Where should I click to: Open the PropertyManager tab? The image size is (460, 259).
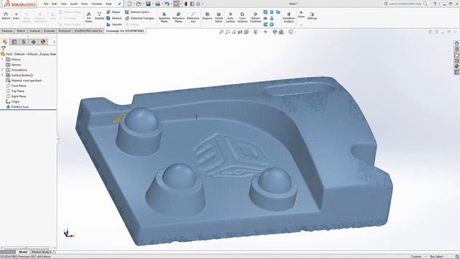coord(14,42)
